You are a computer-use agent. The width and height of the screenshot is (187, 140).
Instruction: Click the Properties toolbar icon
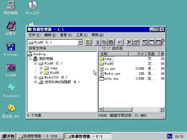[x=136, y=42]
